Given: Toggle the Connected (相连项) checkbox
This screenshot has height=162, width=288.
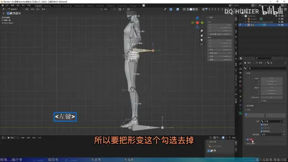Looking at the screenshot, I should [x=261, y=125].
